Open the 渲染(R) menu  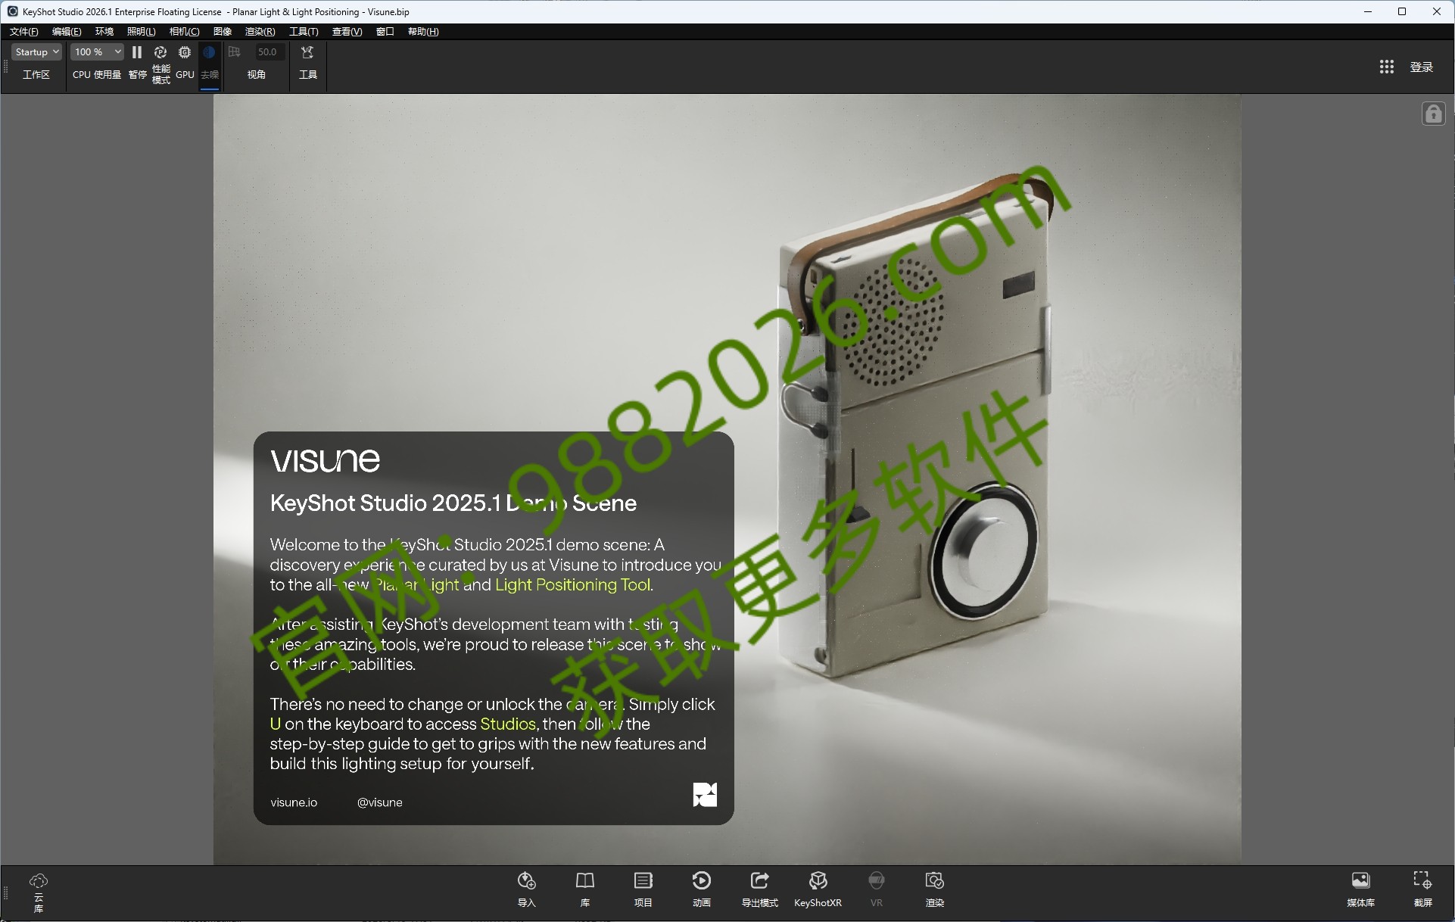(x=260, y=32)
